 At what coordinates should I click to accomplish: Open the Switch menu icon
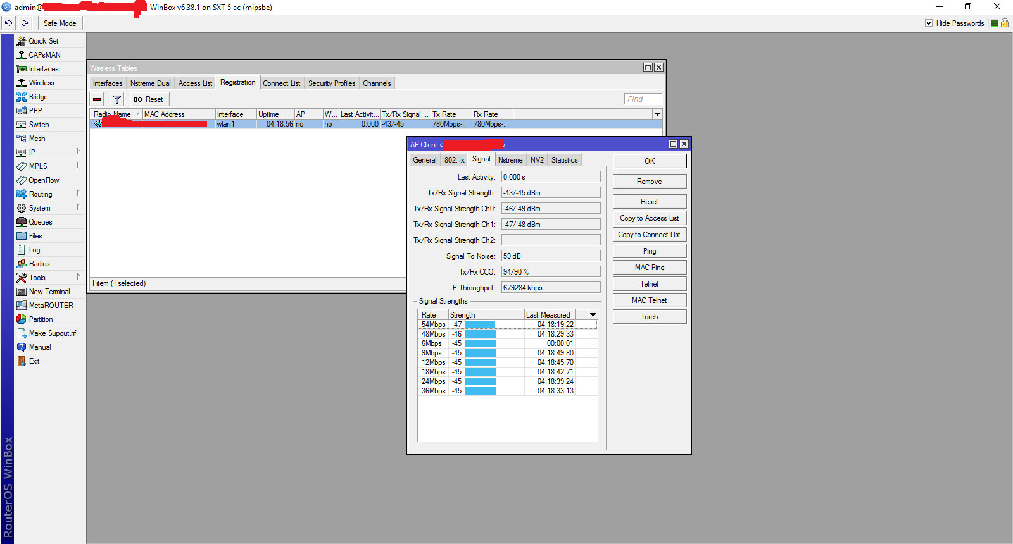[x=22, y=125]
